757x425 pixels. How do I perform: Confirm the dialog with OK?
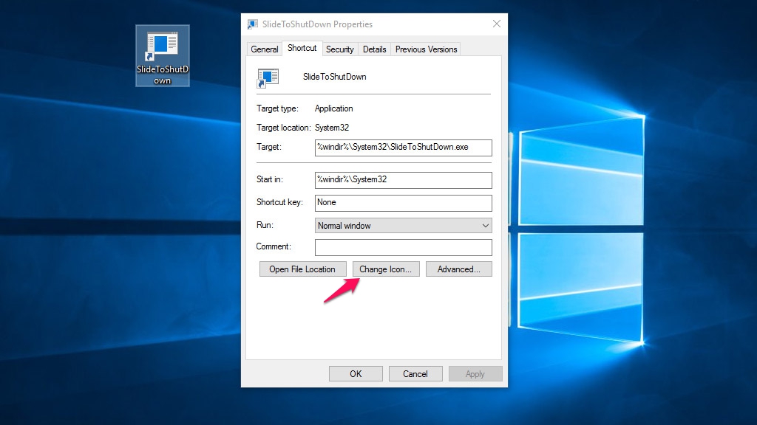click(x=356, y=373)
